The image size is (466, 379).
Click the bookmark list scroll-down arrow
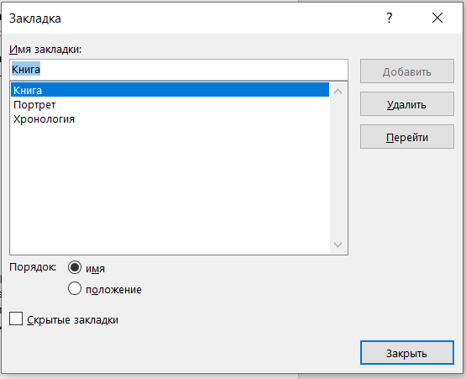(x=338, y=245)
